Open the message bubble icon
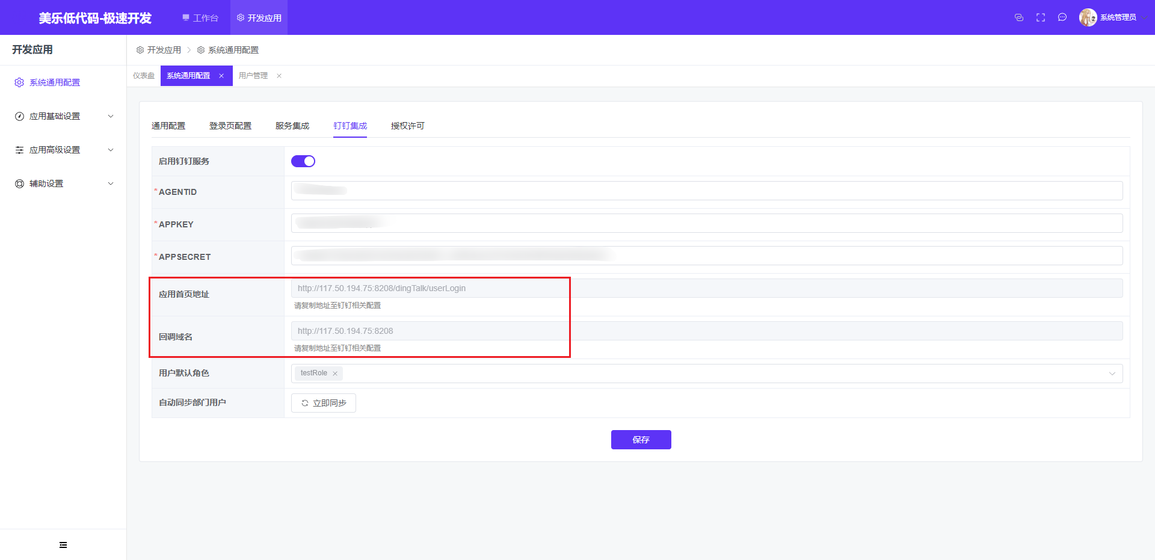Image resolution: width=1155 pixels, height=560 pixels. (1062, 17)
